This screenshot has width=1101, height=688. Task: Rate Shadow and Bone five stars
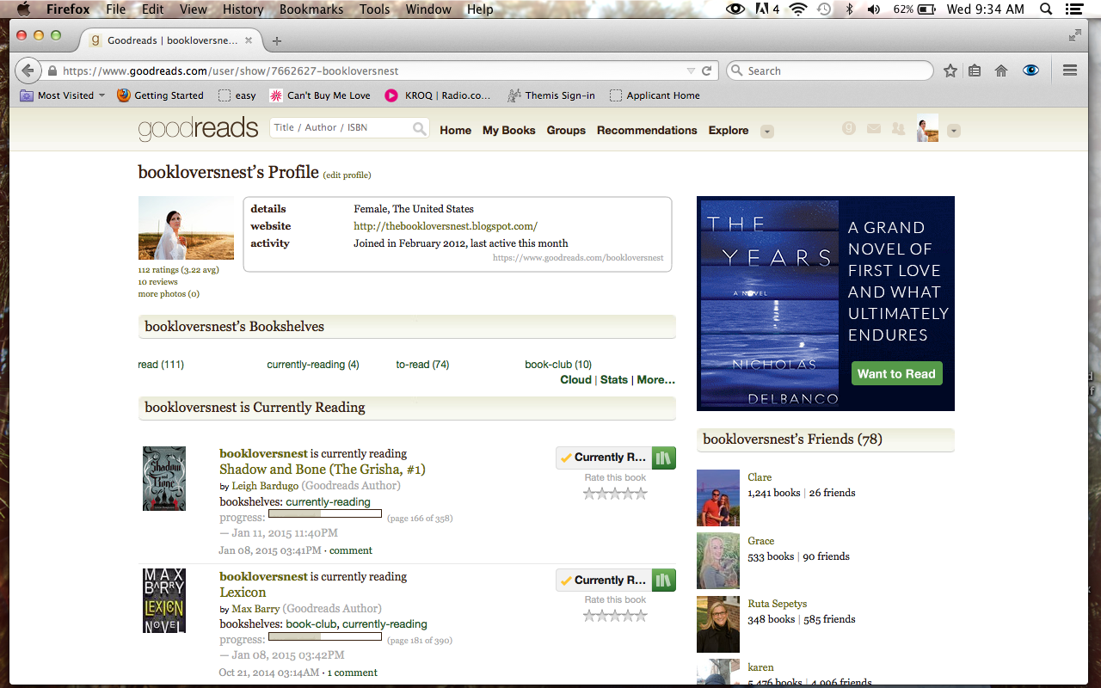pos(640,494)
